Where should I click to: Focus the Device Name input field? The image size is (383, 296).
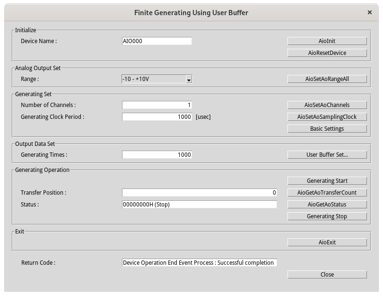pyautogui.click(x=157, y=41)
